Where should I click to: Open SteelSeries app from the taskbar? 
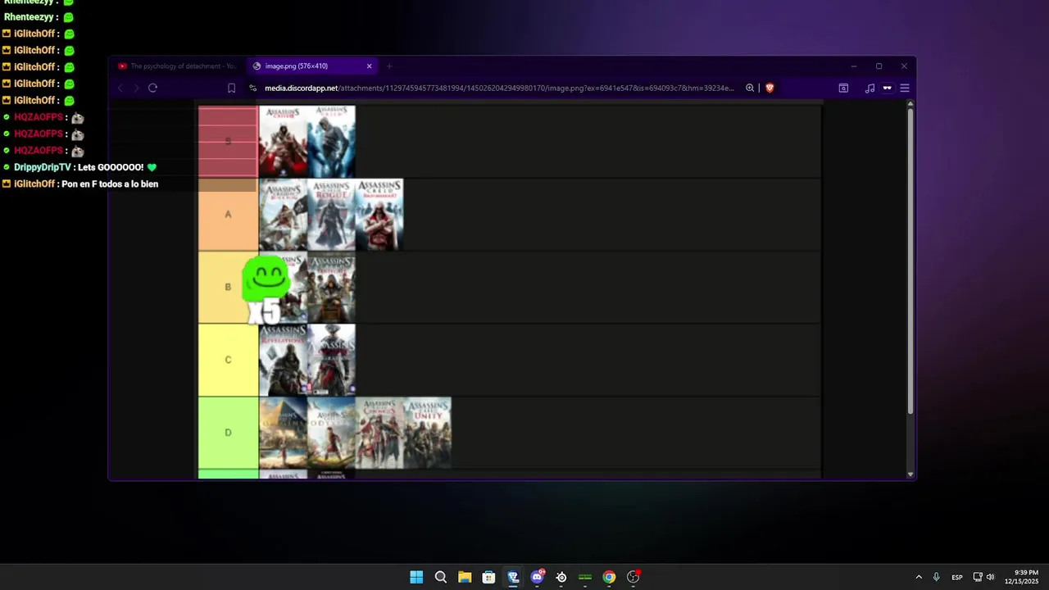coord(561,577)
